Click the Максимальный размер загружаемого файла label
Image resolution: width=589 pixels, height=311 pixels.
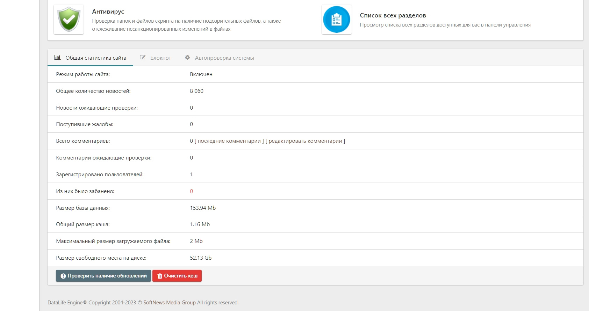pos(113,241)
